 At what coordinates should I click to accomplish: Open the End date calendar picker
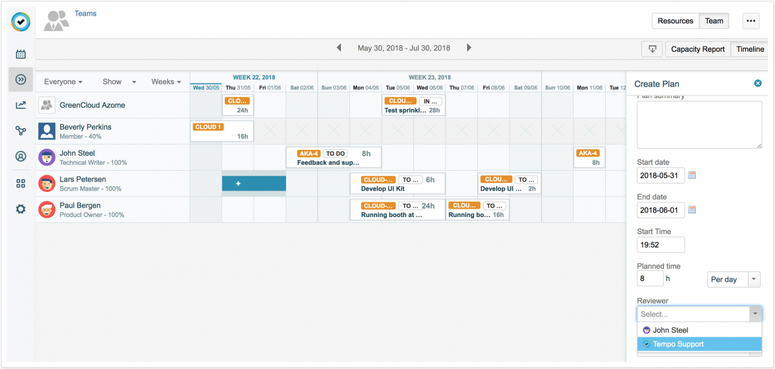pos(692,210)
